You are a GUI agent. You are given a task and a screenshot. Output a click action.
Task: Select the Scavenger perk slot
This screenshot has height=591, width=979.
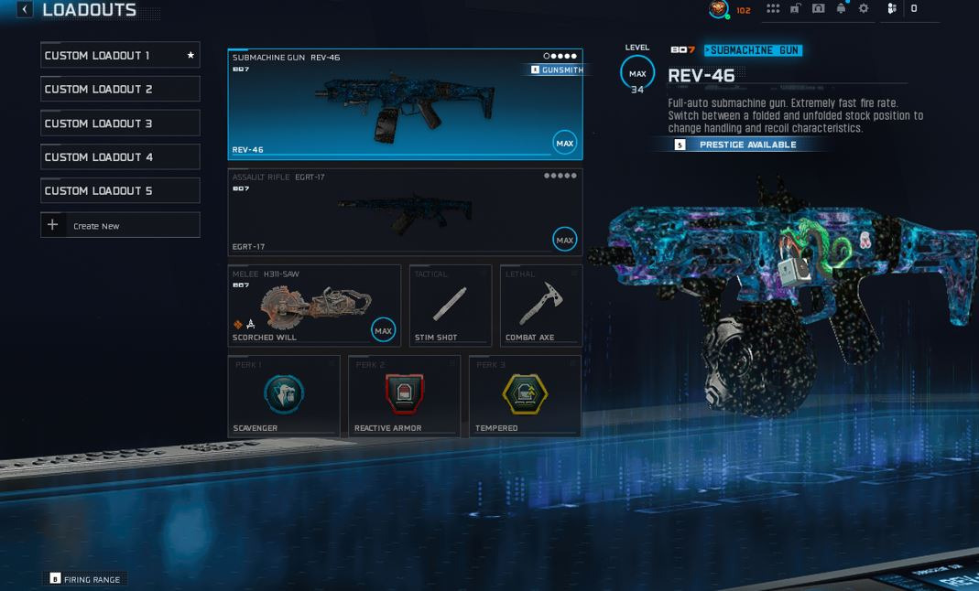(284, 396)
